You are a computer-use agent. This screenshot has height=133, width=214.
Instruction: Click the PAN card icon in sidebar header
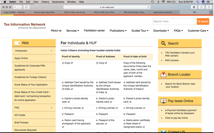tap(17, 43)
